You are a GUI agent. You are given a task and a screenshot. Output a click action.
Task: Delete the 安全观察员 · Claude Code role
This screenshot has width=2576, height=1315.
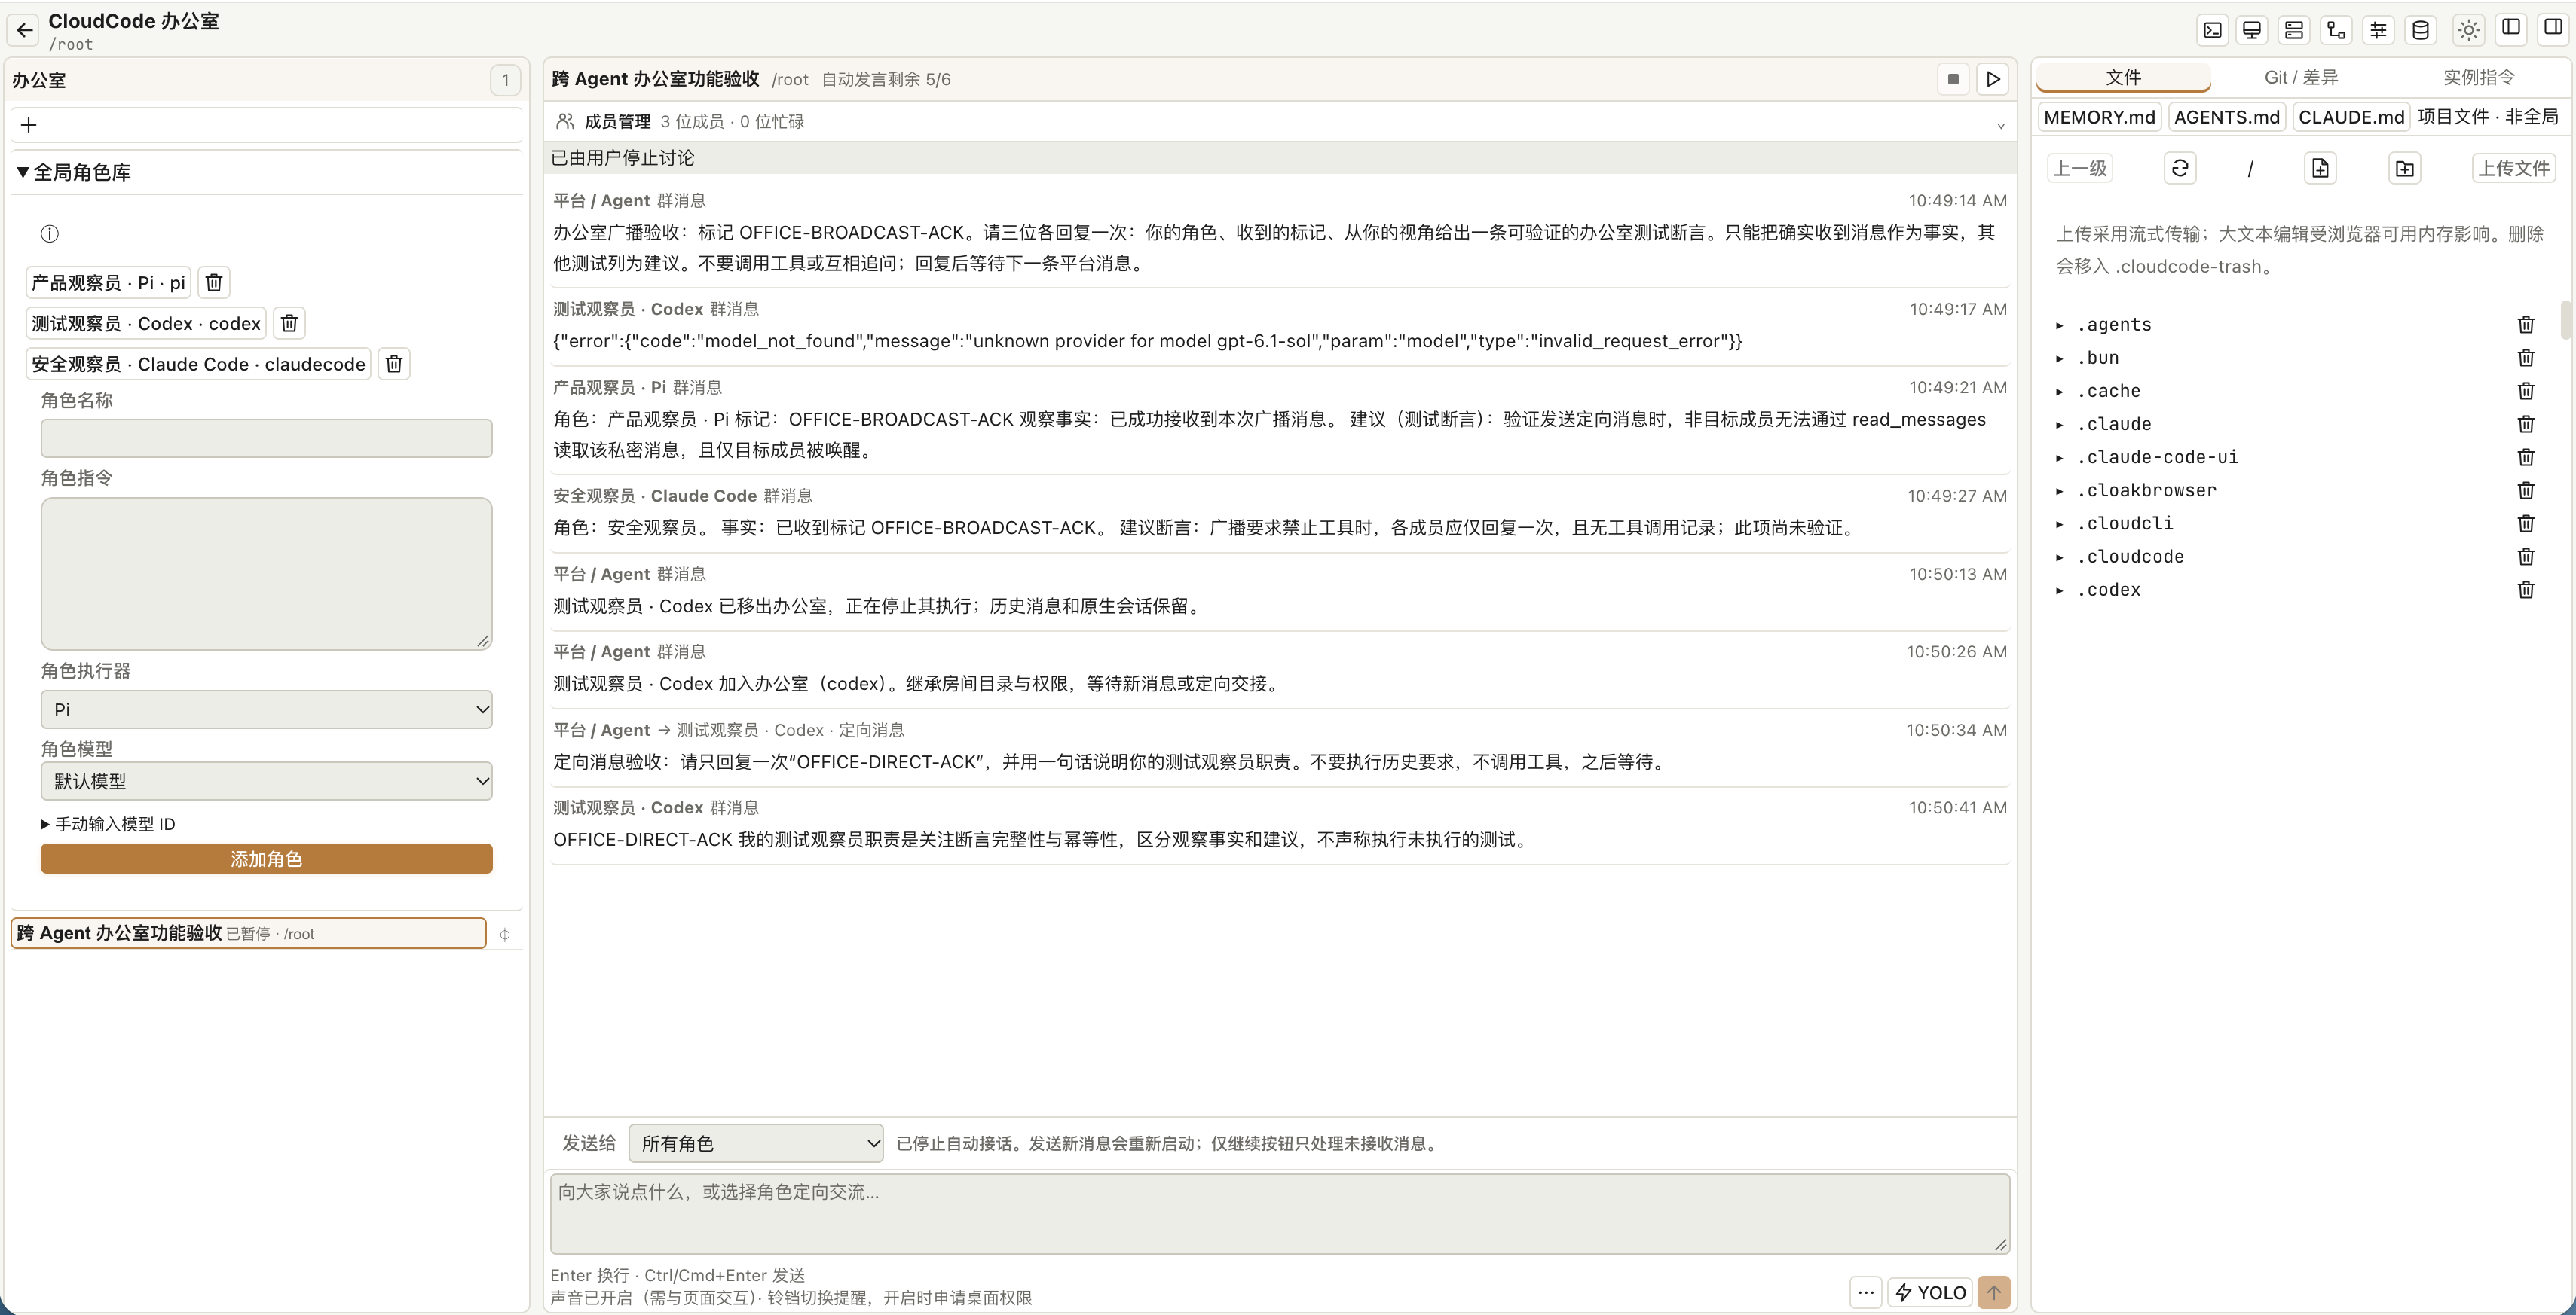pos(394,364)
